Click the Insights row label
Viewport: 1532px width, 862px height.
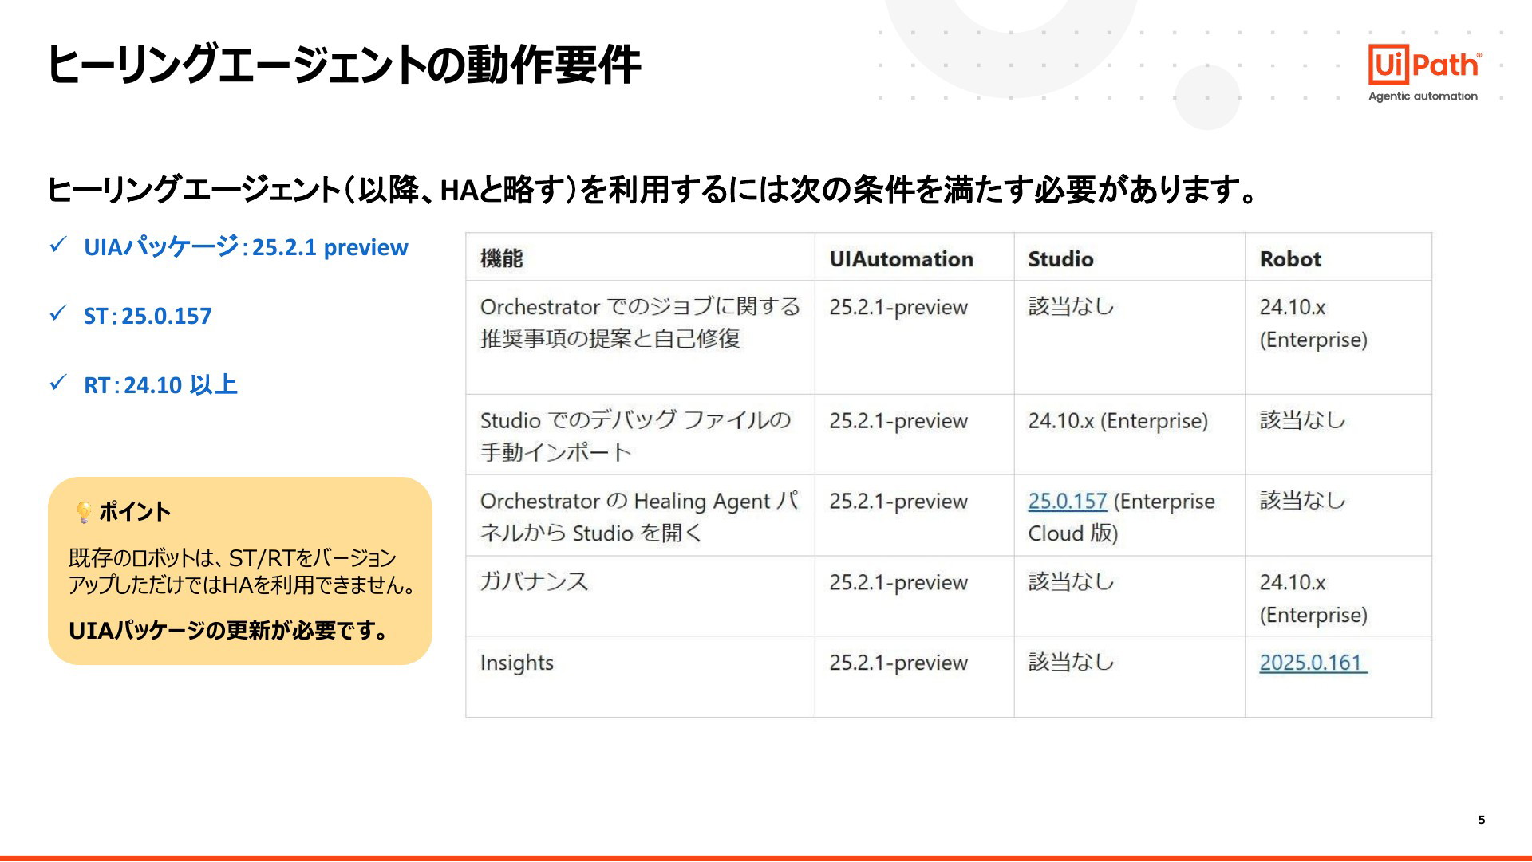pos(516,663)
